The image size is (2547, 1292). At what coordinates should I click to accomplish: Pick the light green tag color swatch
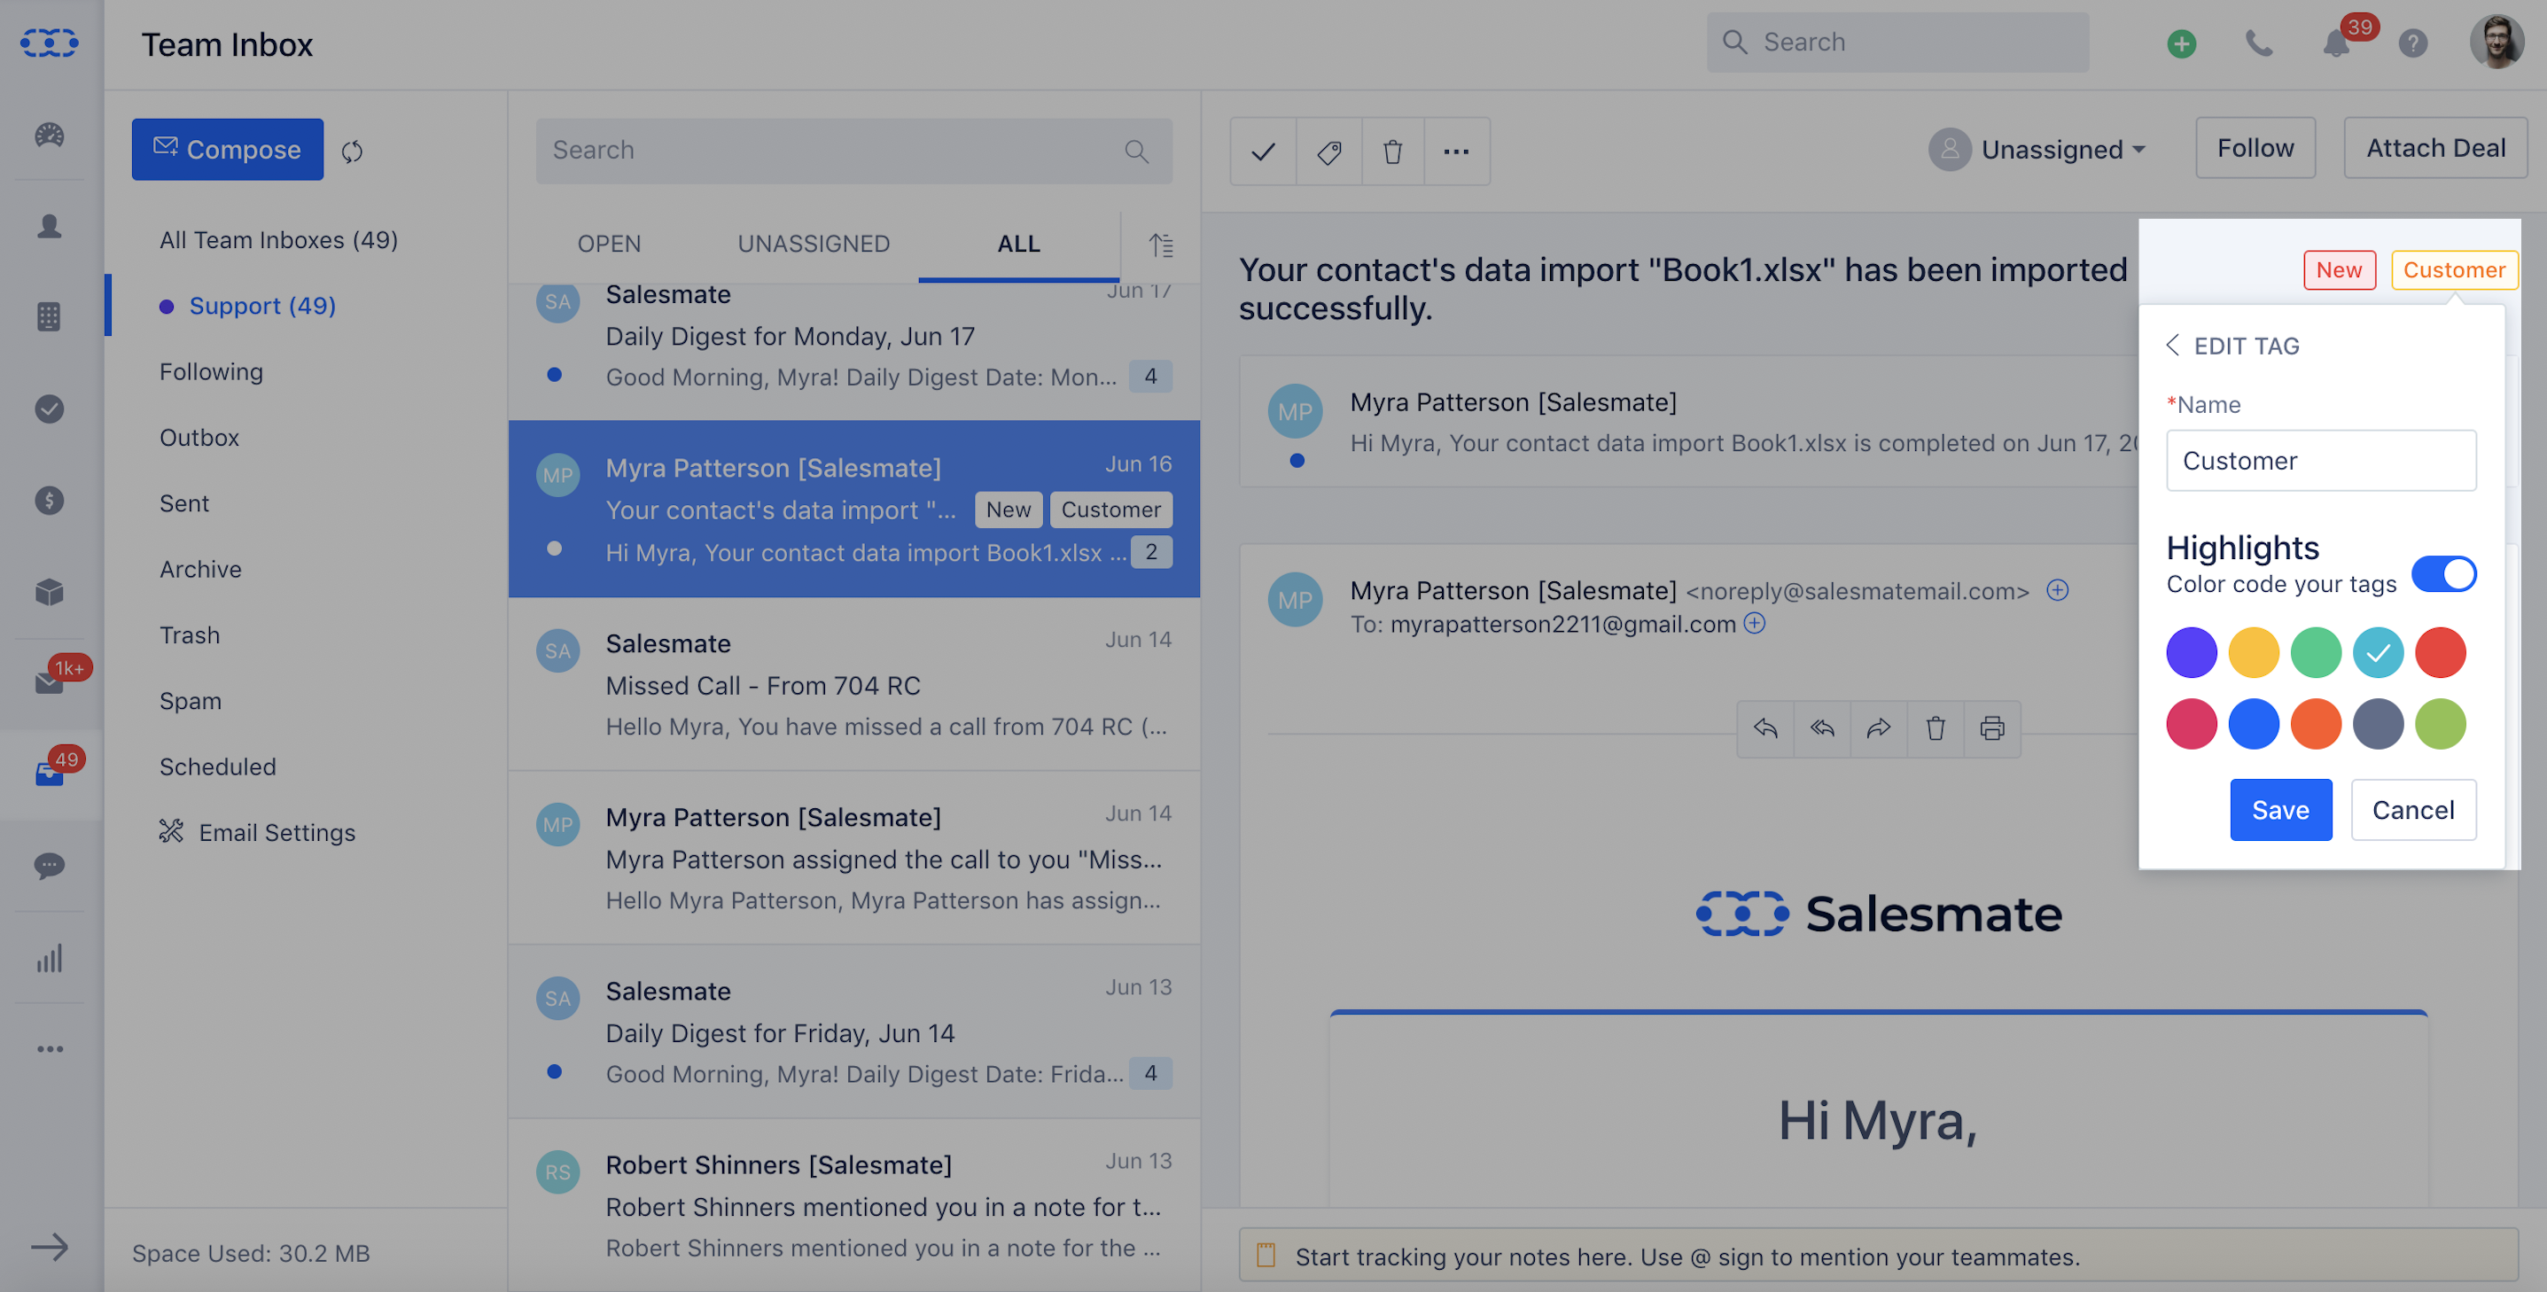(2441, 724)
